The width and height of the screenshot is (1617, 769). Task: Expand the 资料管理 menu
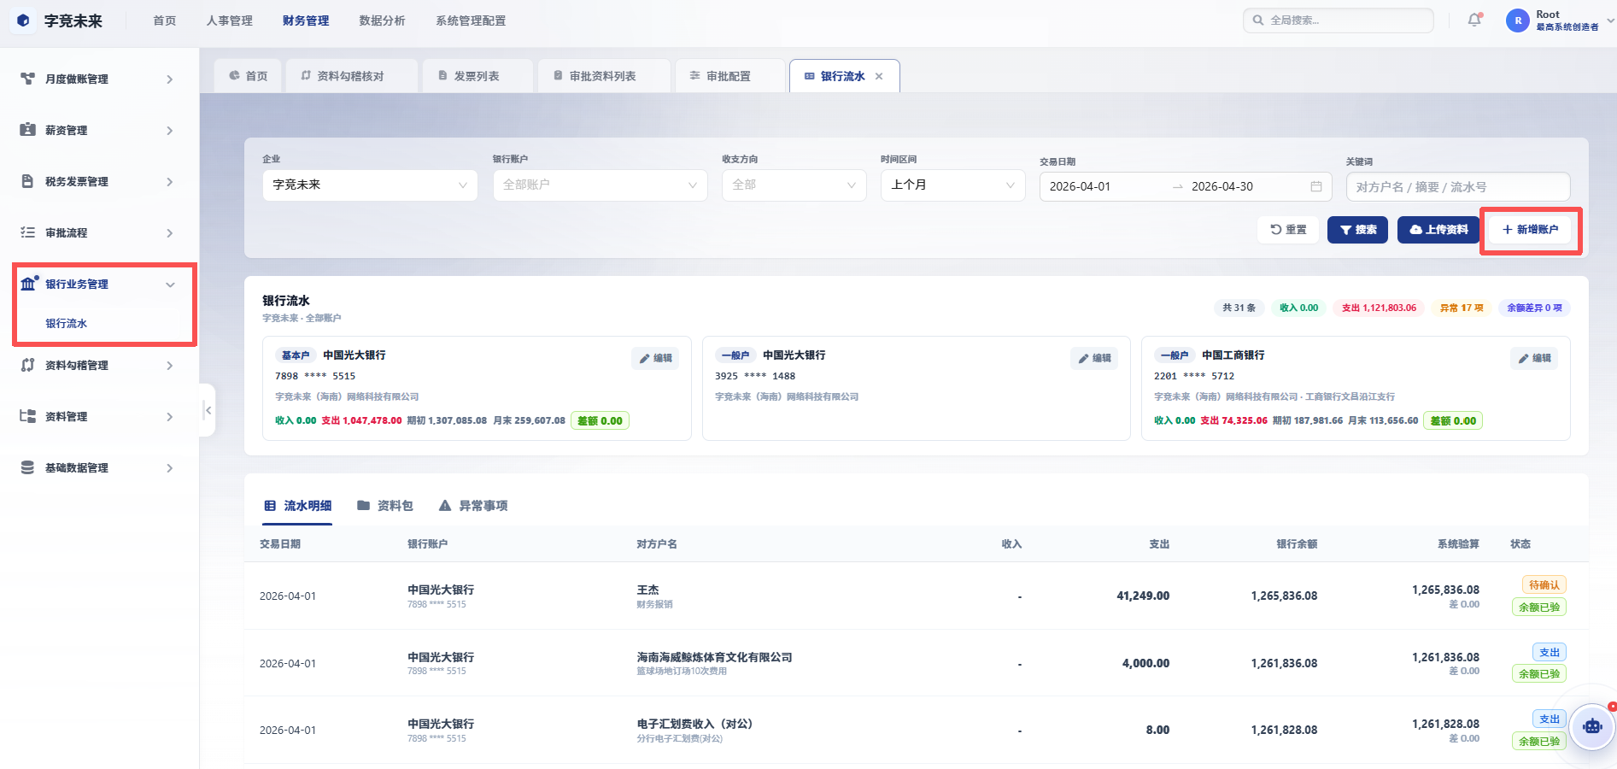[x=169, y=417]
